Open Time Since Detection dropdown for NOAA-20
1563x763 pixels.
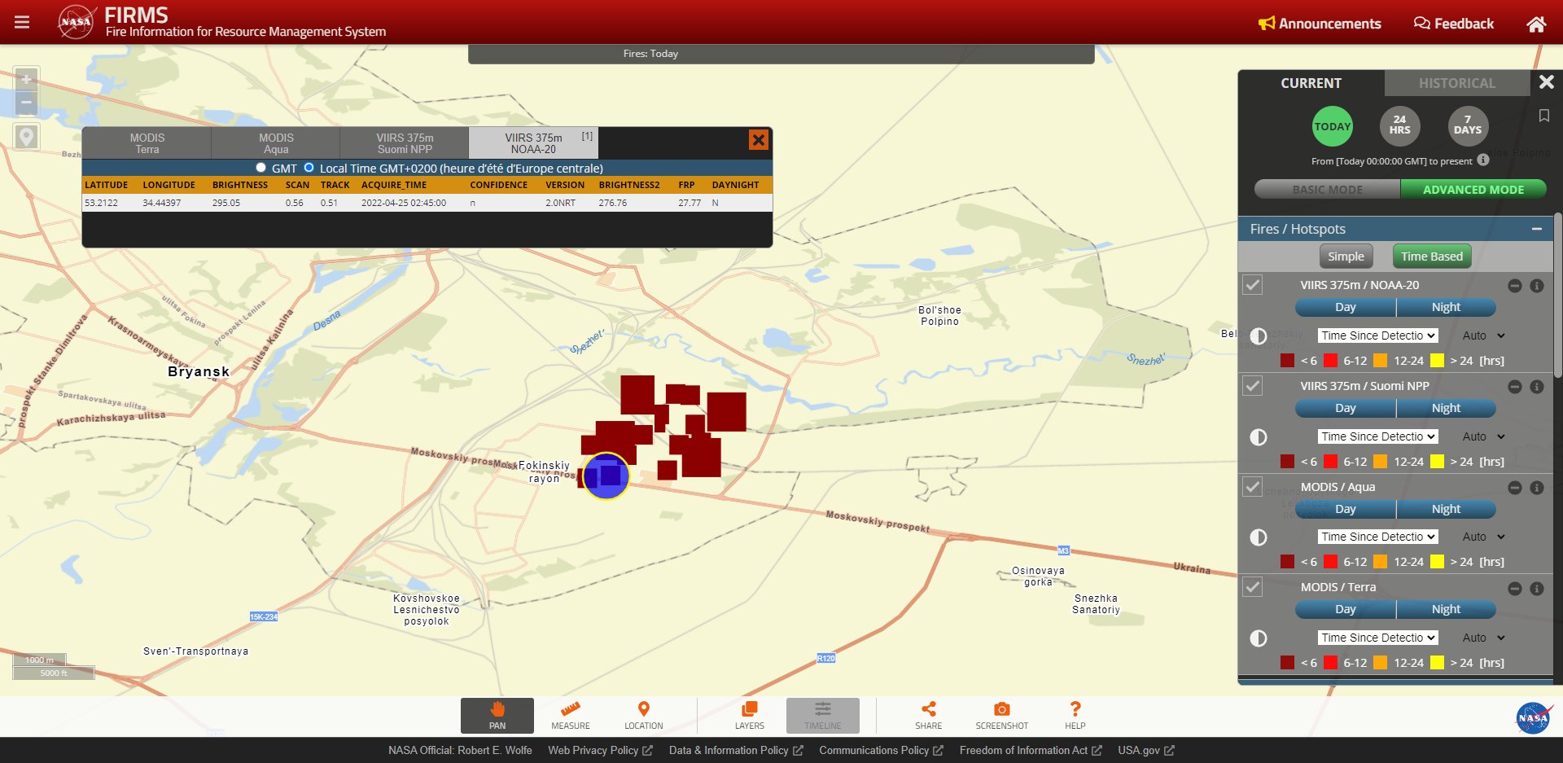1377,335
